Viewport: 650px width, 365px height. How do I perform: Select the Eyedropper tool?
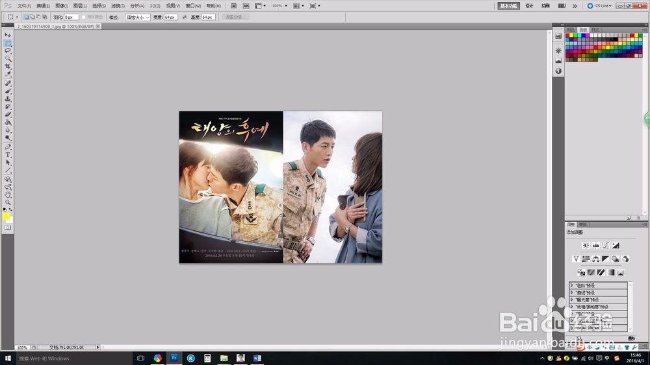[8, 75]
